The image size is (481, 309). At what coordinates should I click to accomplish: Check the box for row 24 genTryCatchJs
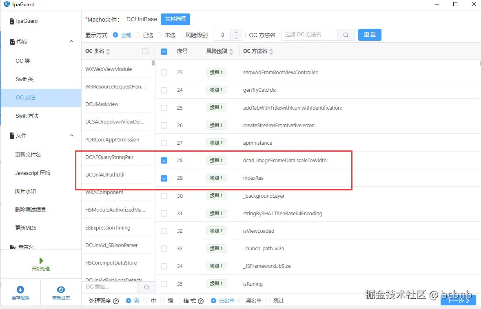[x=164, y=90]
